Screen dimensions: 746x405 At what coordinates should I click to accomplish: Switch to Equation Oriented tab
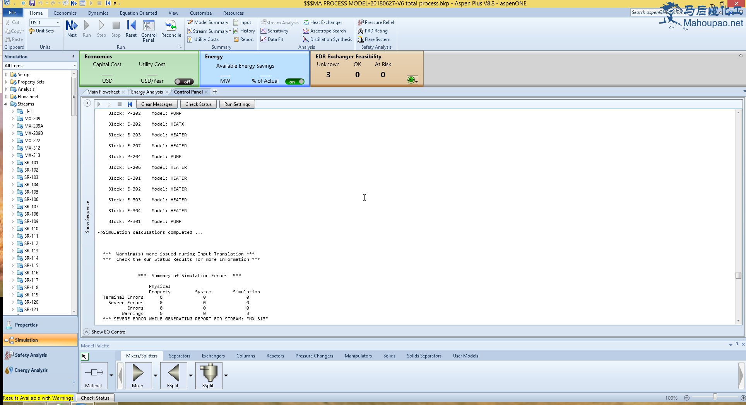[138, 13]
